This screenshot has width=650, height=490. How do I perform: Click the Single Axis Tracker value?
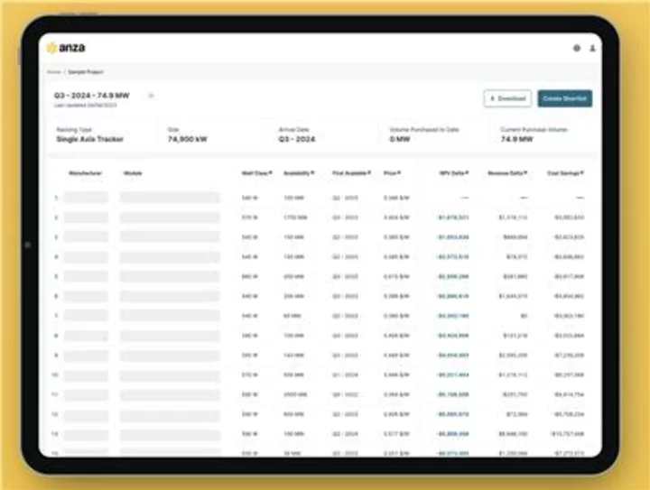90,139
